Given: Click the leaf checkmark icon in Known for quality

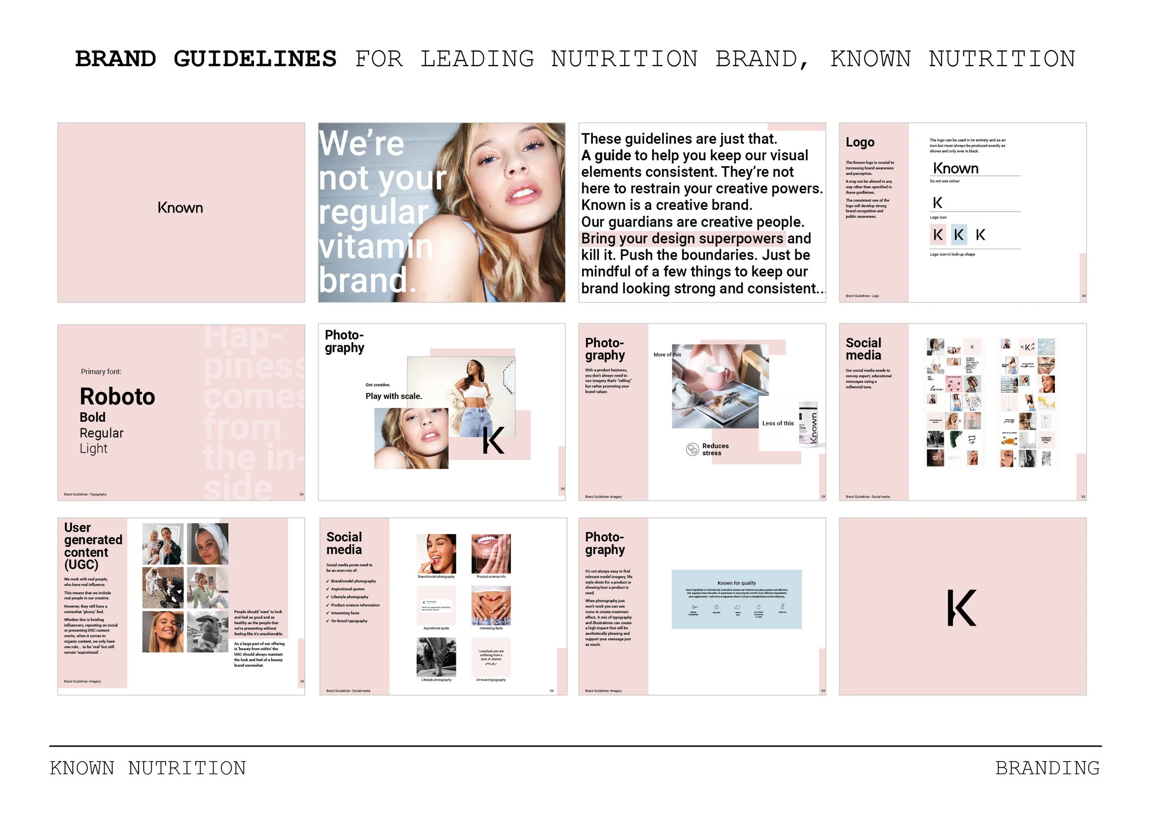Looking at the screenshot, I should pos(694,607).
